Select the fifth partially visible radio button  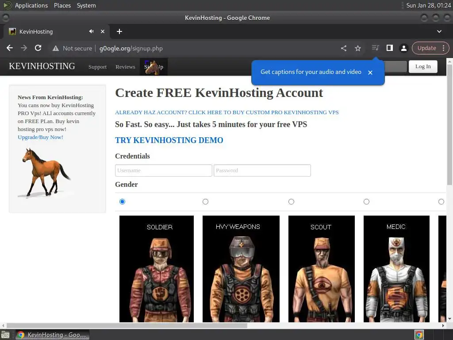441,201
